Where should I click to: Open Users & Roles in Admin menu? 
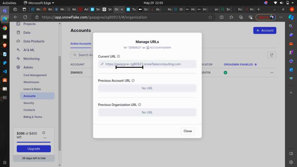(x=32, y=89)
